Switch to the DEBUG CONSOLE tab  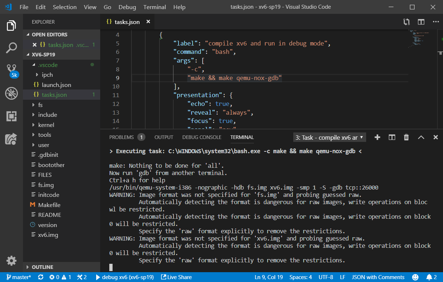(201, 137)
